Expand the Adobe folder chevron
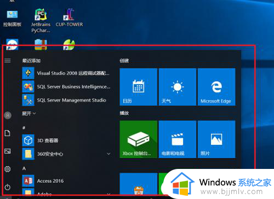 109,194
